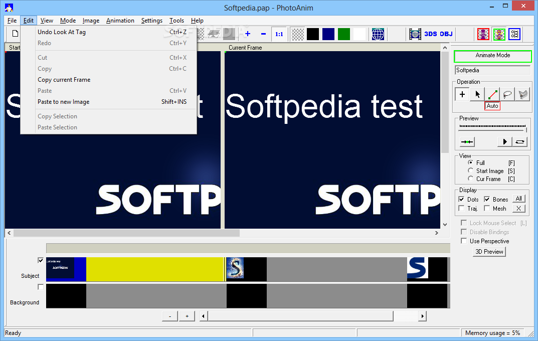Open the 3D Preview
Viewport: 538px width, 341px height.
489,251
